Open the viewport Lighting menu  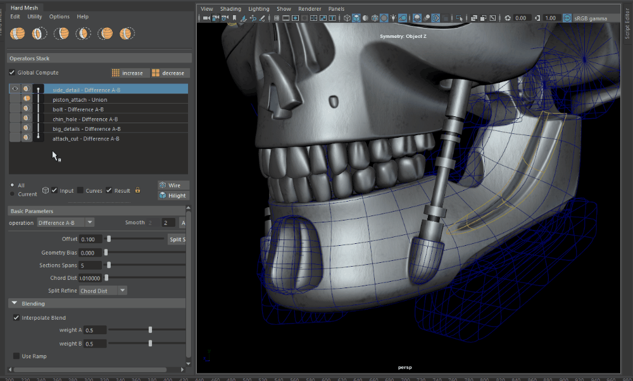(259, 8)
